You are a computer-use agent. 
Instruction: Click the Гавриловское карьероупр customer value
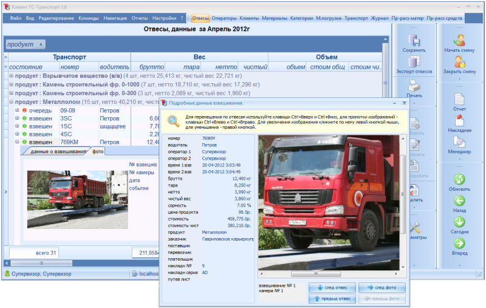[x=228, y=239]
